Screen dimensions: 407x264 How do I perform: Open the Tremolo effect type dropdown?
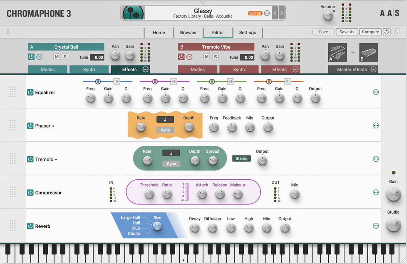pyautogui.click(x=46, y=159)
